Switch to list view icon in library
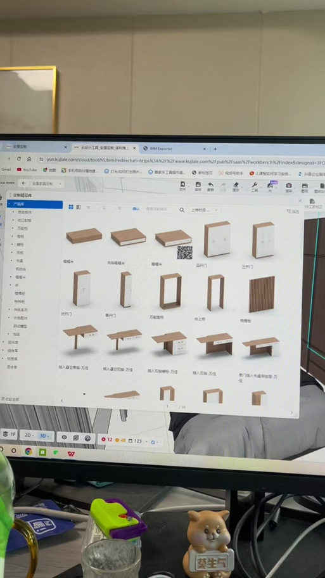 pos(79,207)
